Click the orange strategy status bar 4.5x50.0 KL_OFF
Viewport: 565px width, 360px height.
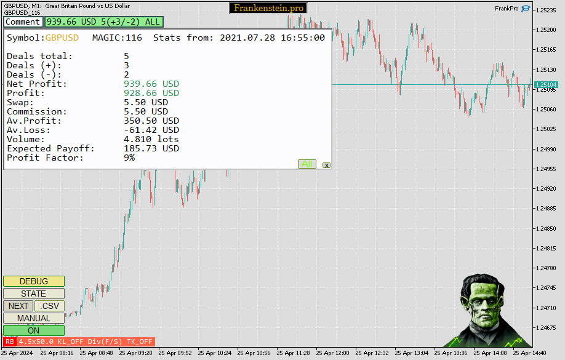pos(86,342)
